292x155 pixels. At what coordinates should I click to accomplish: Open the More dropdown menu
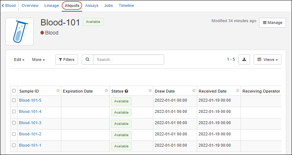coord(38,60)
